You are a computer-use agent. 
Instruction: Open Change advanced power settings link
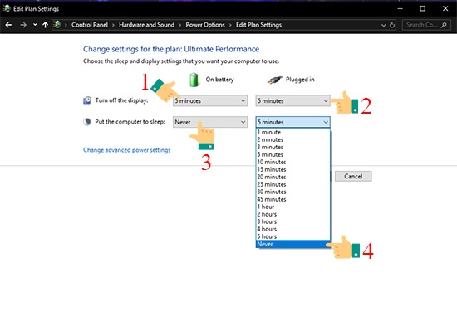[x=127, y=150]
